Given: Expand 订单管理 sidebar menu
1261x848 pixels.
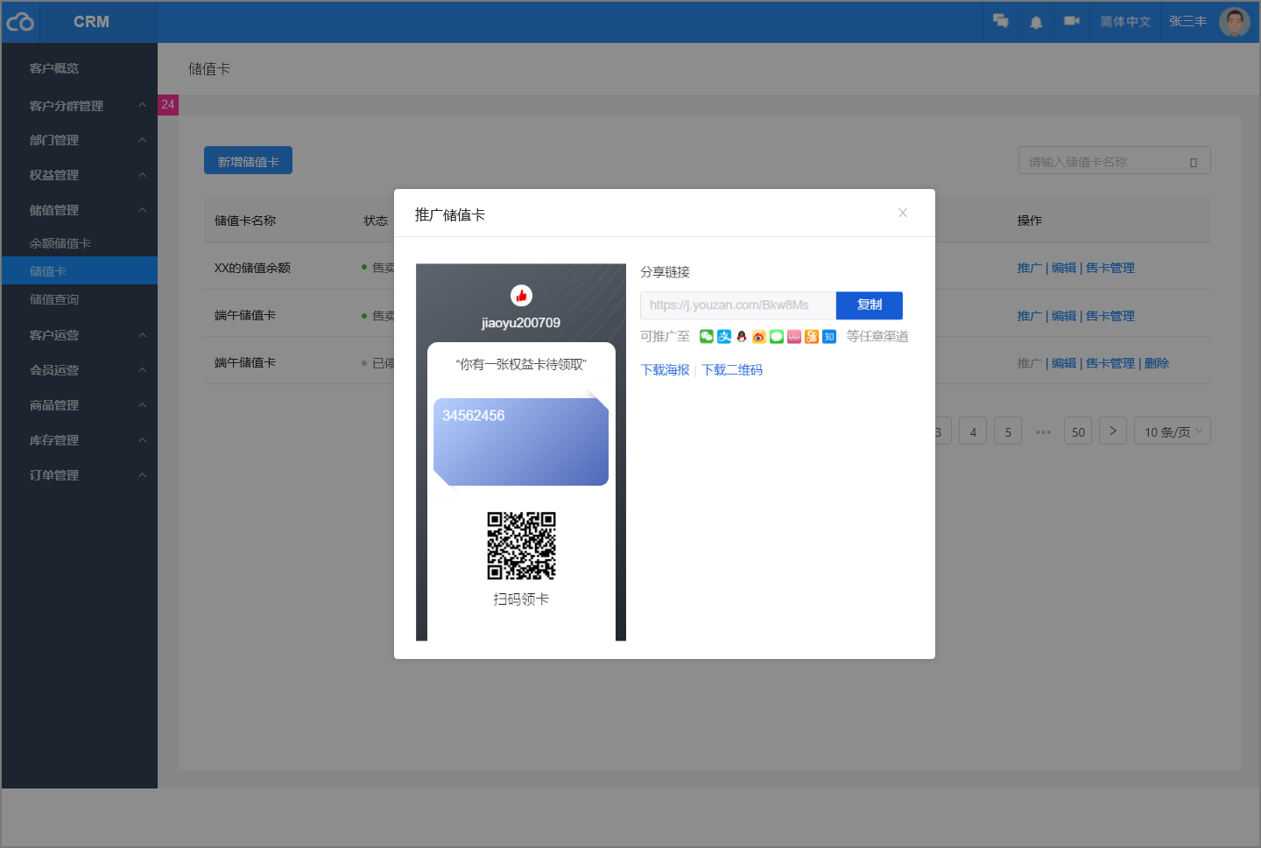Looking at the screenshot, I should point(80,475).
